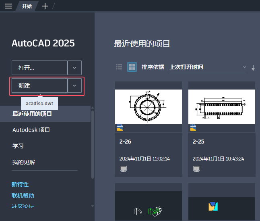
Task: Open Autodesk 项目 in the sidebar
Action: click(x=31, y=130)
